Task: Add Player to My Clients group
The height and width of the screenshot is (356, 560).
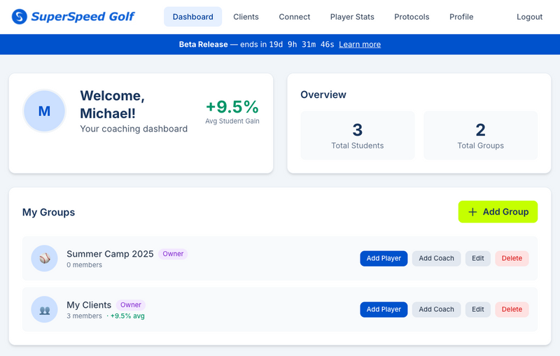Action: click(384, 309)
